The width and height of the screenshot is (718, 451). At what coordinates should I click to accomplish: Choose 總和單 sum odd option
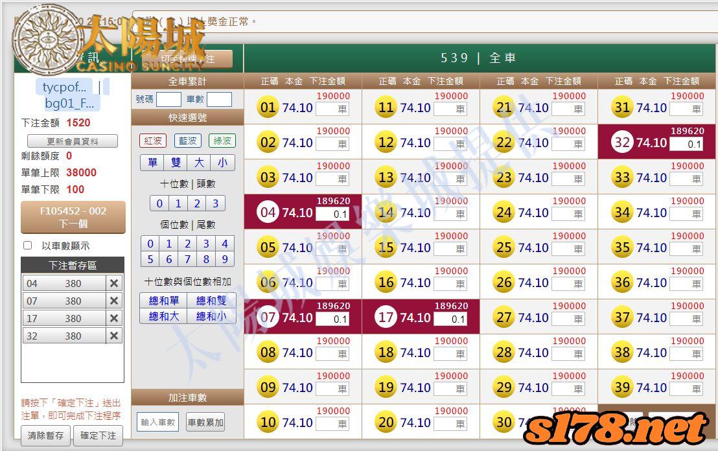pos(164,301)
